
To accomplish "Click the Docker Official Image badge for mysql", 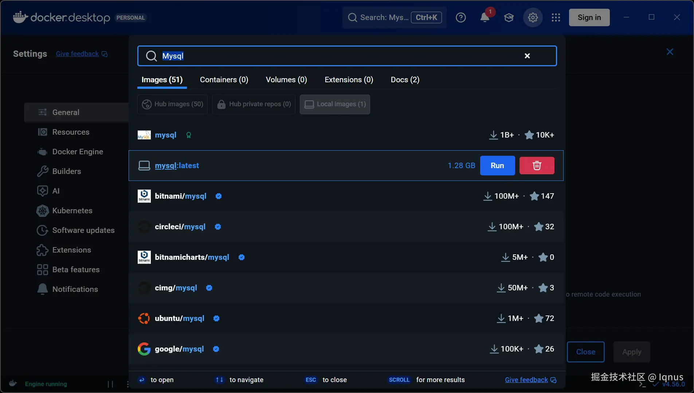I will point(189,135).
